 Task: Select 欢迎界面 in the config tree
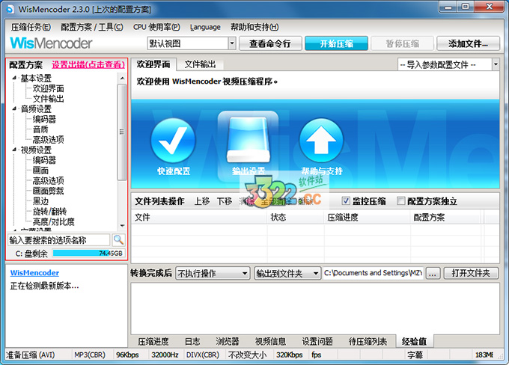pyautogui.click(x=49, y=88)
